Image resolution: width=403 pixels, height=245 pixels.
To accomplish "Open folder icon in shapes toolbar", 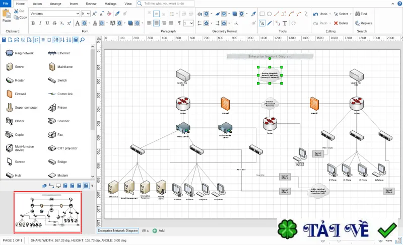I will (x=17, y=40).
